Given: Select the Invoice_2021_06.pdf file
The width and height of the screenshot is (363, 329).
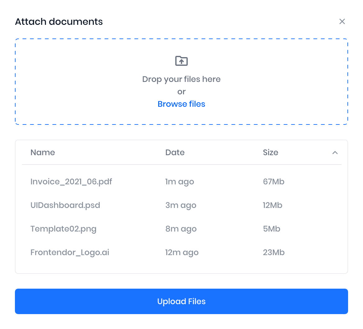Looking at the screenshot, I should tap(71, 182).
